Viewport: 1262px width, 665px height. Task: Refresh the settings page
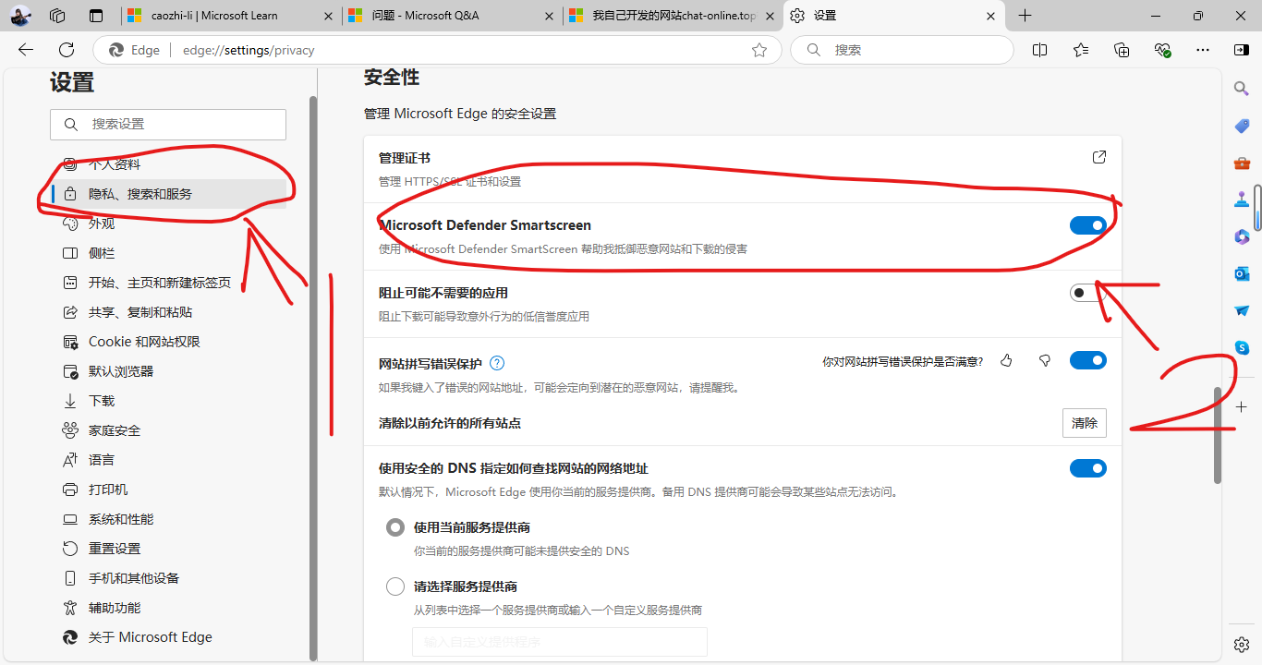[x=67, y=50]
